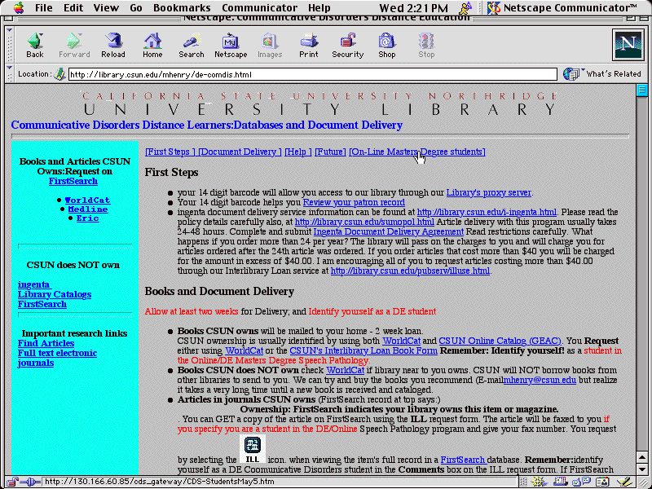
Task: Open Mailbox icon in component bar
Action: [559, 482]
